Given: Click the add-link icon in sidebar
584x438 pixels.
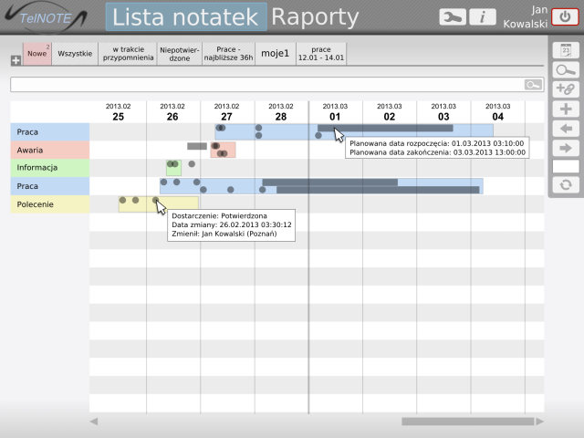Looking at the screenshot, I should [x=566, y=89].
